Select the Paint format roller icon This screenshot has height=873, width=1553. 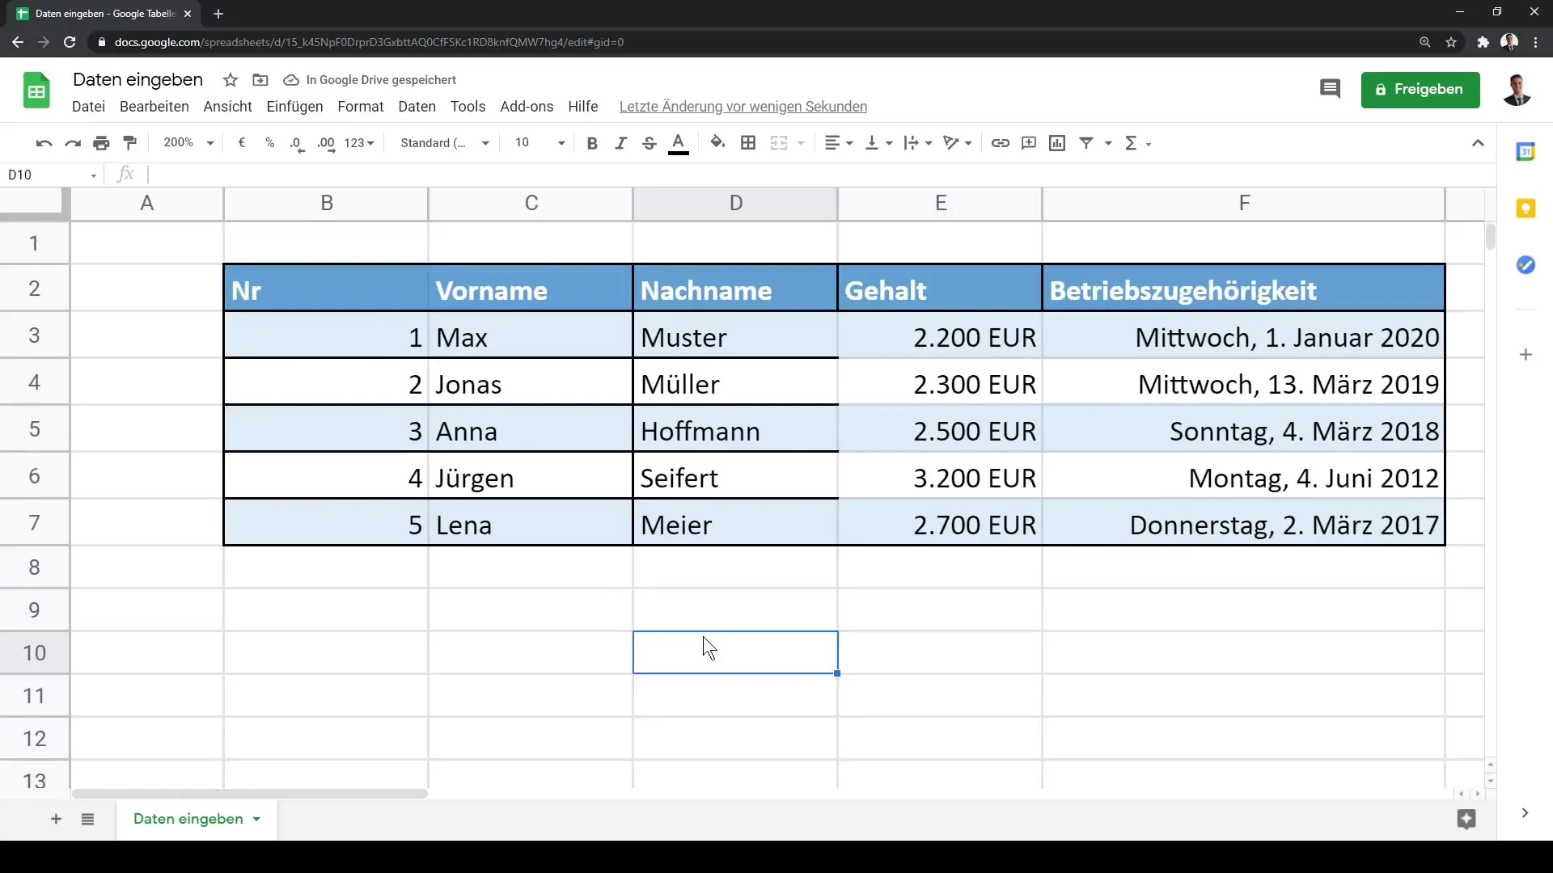click(129, 143)
